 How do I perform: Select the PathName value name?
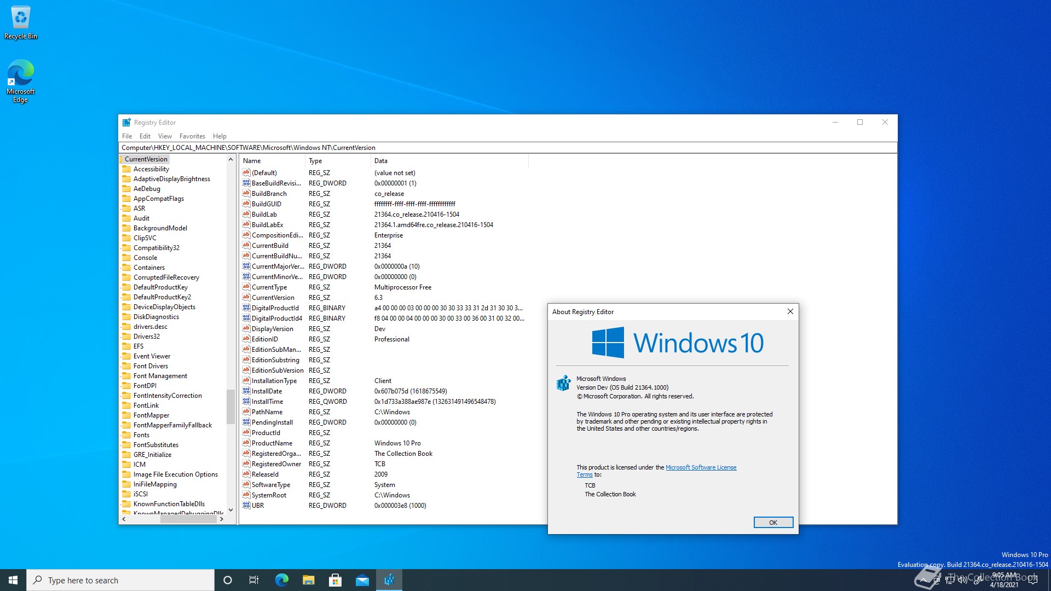point(267,412)
